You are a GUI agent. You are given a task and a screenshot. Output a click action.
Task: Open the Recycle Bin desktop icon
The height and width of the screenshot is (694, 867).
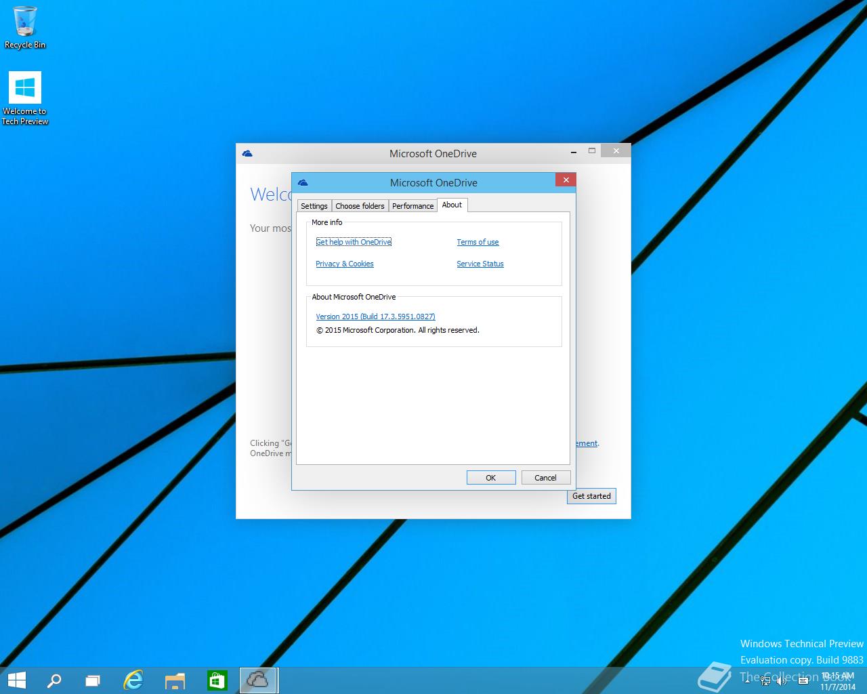point(25,27)
